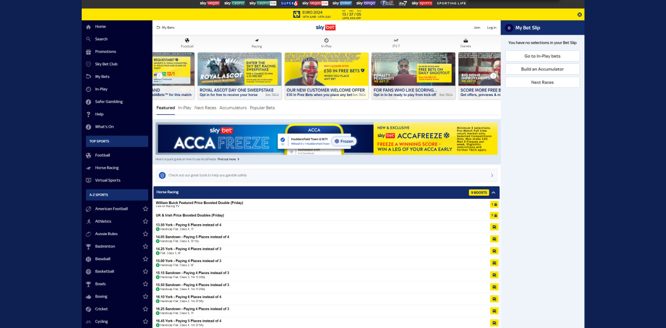Open In-Play via its stopwatch icon

(x=326, y=43)
